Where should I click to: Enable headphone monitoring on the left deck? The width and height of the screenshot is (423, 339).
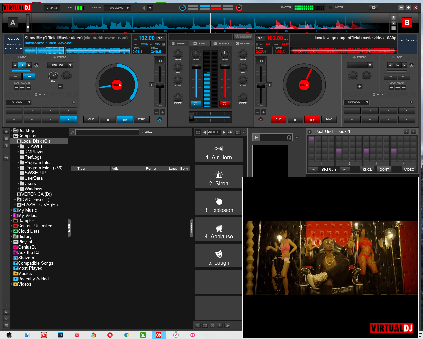click(196, 104)
